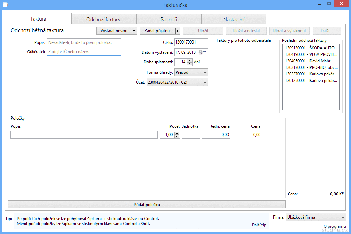Viewport: 351px width, 234px height.
Task: Select invoice 1309130001 ŠKODA AUTO in list
Action: coord(311,48)
